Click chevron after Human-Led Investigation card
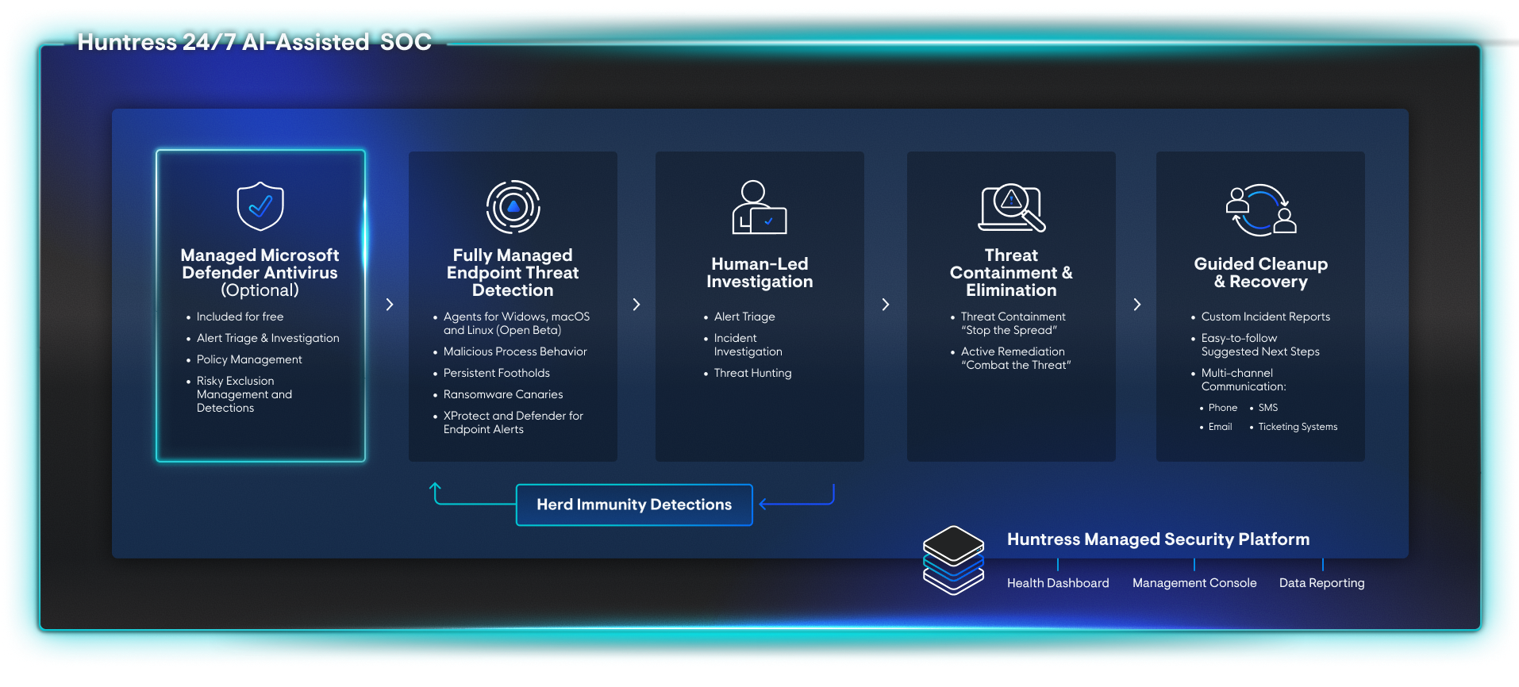The height and width of the screenshot is (687, 1519). click(885, 305)
